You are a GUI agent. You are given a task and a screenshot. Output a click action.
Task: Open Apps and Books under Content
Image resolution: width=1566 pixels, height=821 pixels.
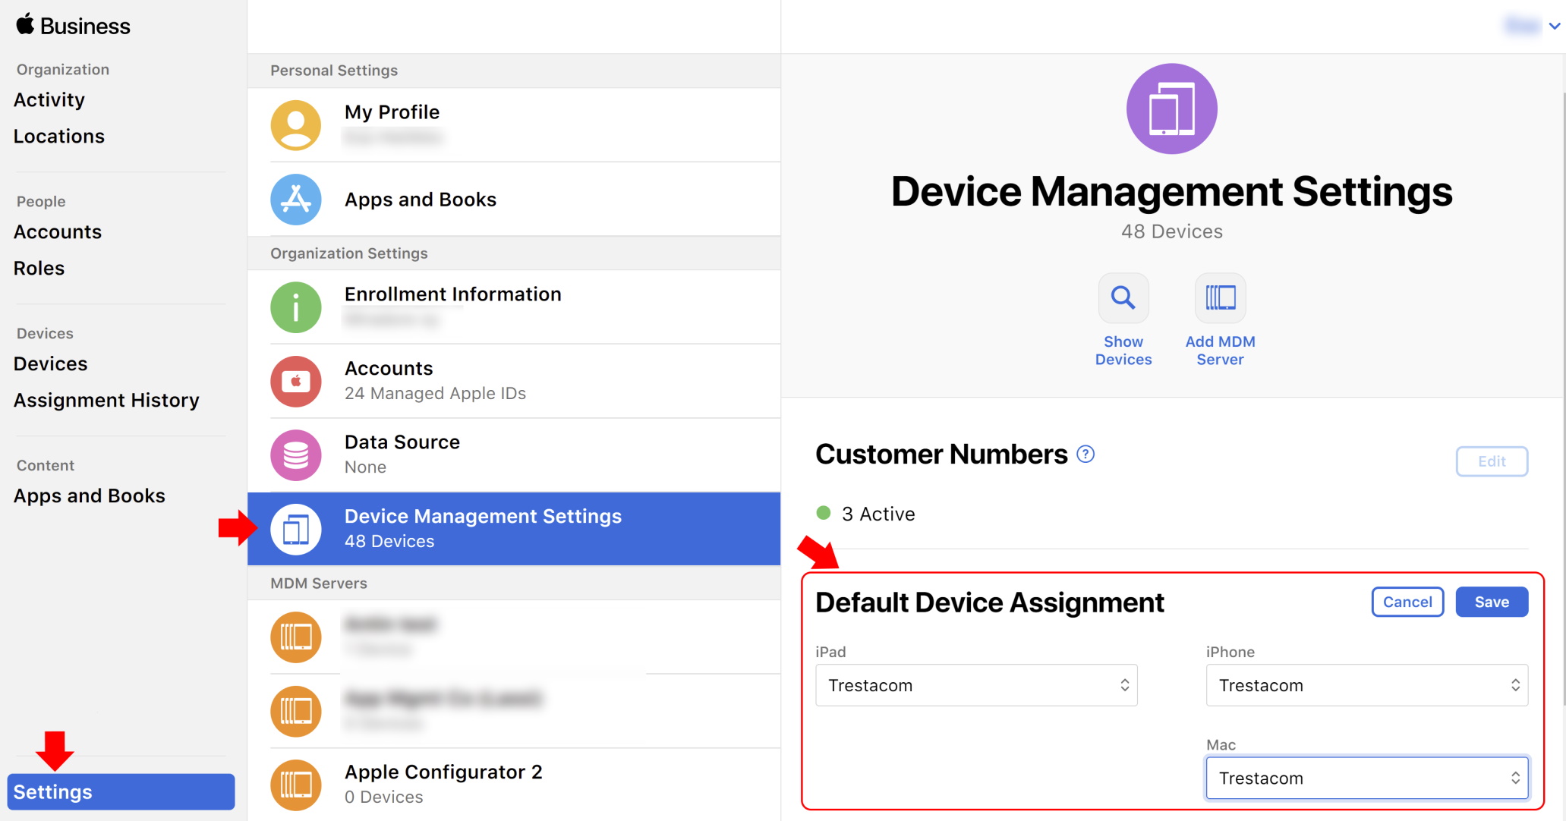90,495
